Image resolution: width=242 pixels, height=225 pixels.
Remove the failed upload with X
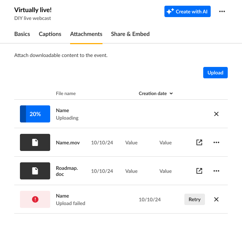(216, 199)
